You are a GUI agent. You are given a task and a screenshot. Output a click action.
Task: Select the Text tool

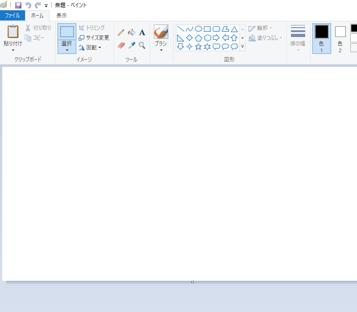coord(142,32)
